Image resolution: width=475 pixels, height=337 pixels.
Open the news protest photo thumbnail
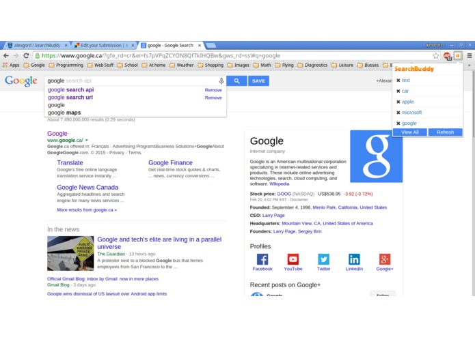[x=70, y=253]
